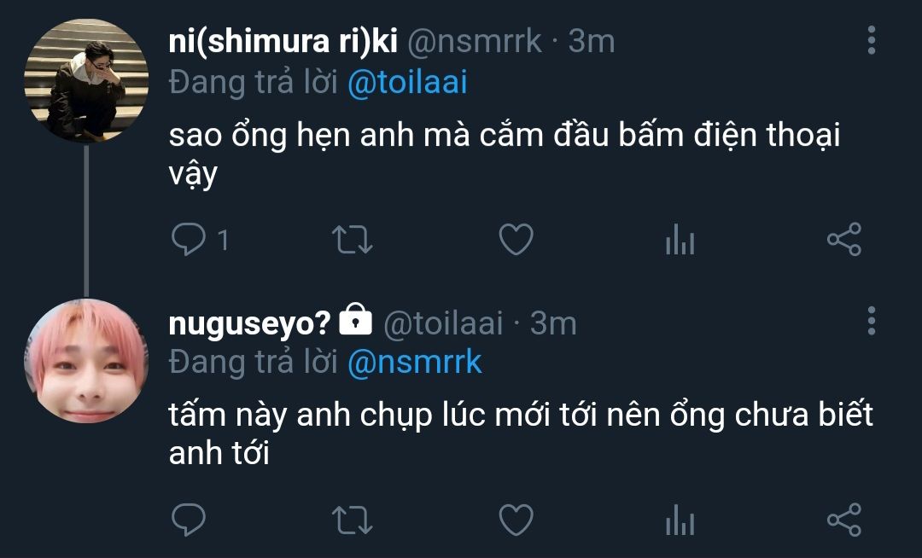Like the first tweet by nsmrrk
Image resolution: width=922 pixels, height=558 pixels.
(515, 241)
